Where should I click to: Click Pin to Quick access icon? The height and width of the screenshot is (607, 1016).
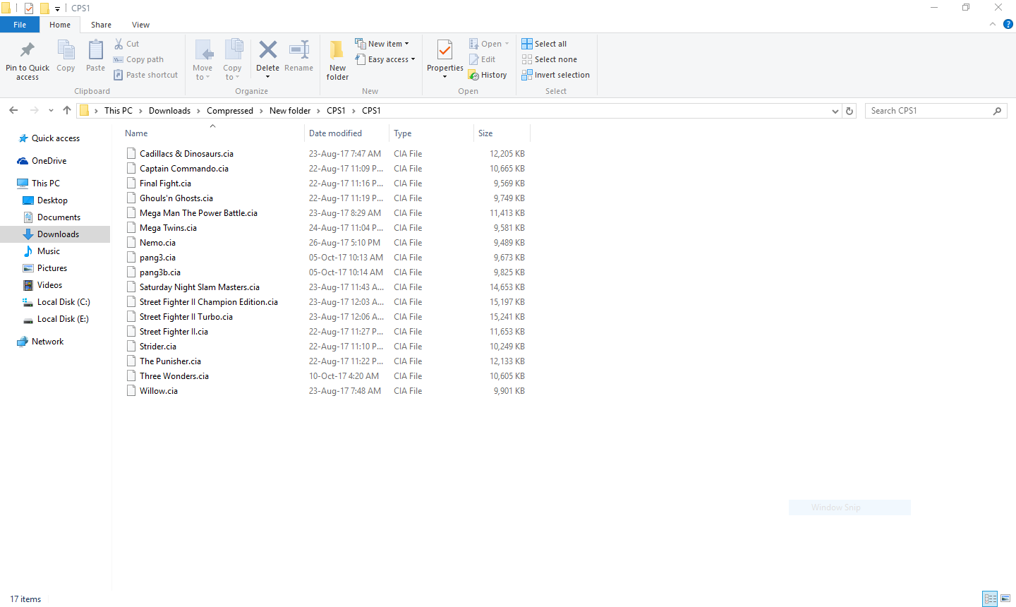[x=28, y=51]
